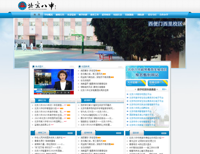Open the 光荣绽放 navigation item
The width and height of the screenshot is (200, 154).
(x=71, y=15)
